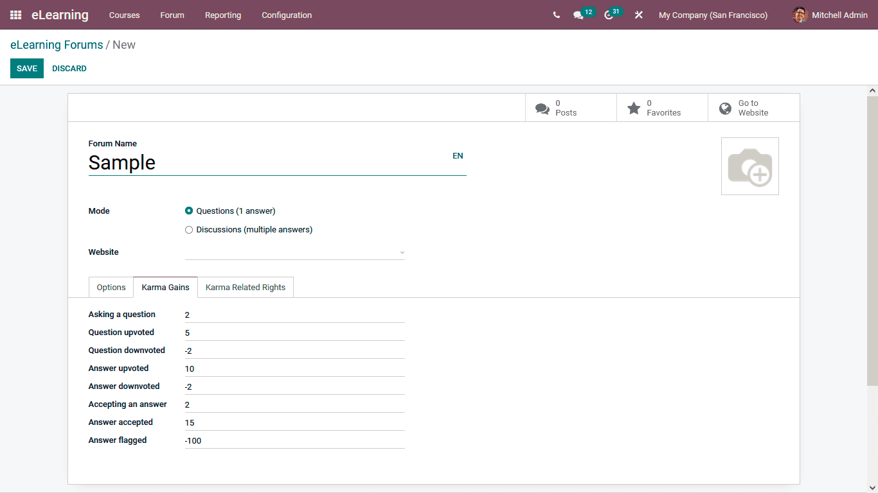878x493 pixels.
Task: Open the apps grid menu
Action: click(x=15, y=15)
